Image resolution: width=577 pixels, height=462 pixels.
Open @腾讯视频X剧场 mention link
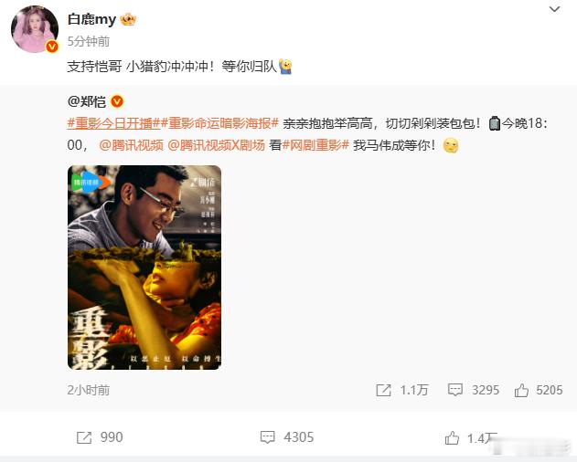point(216,145)
